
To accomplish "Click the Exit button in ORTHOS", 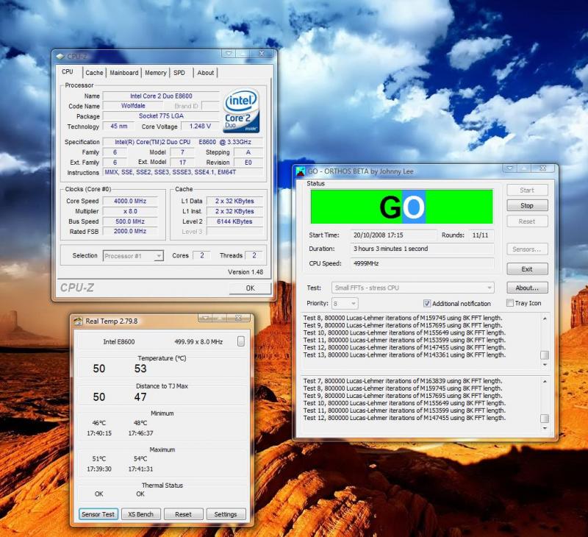I will point(527,269).
